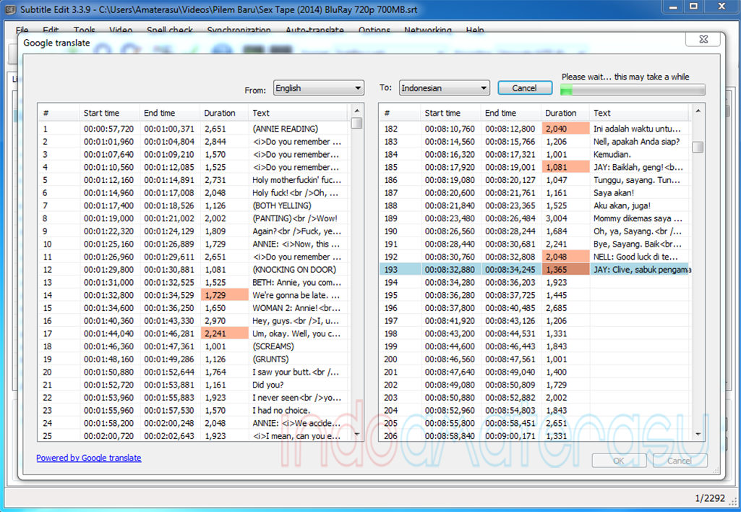The height and width of the screenshot is (512, 741).
Task: Open the Powered by Google translate link
Action: point(89,458)
